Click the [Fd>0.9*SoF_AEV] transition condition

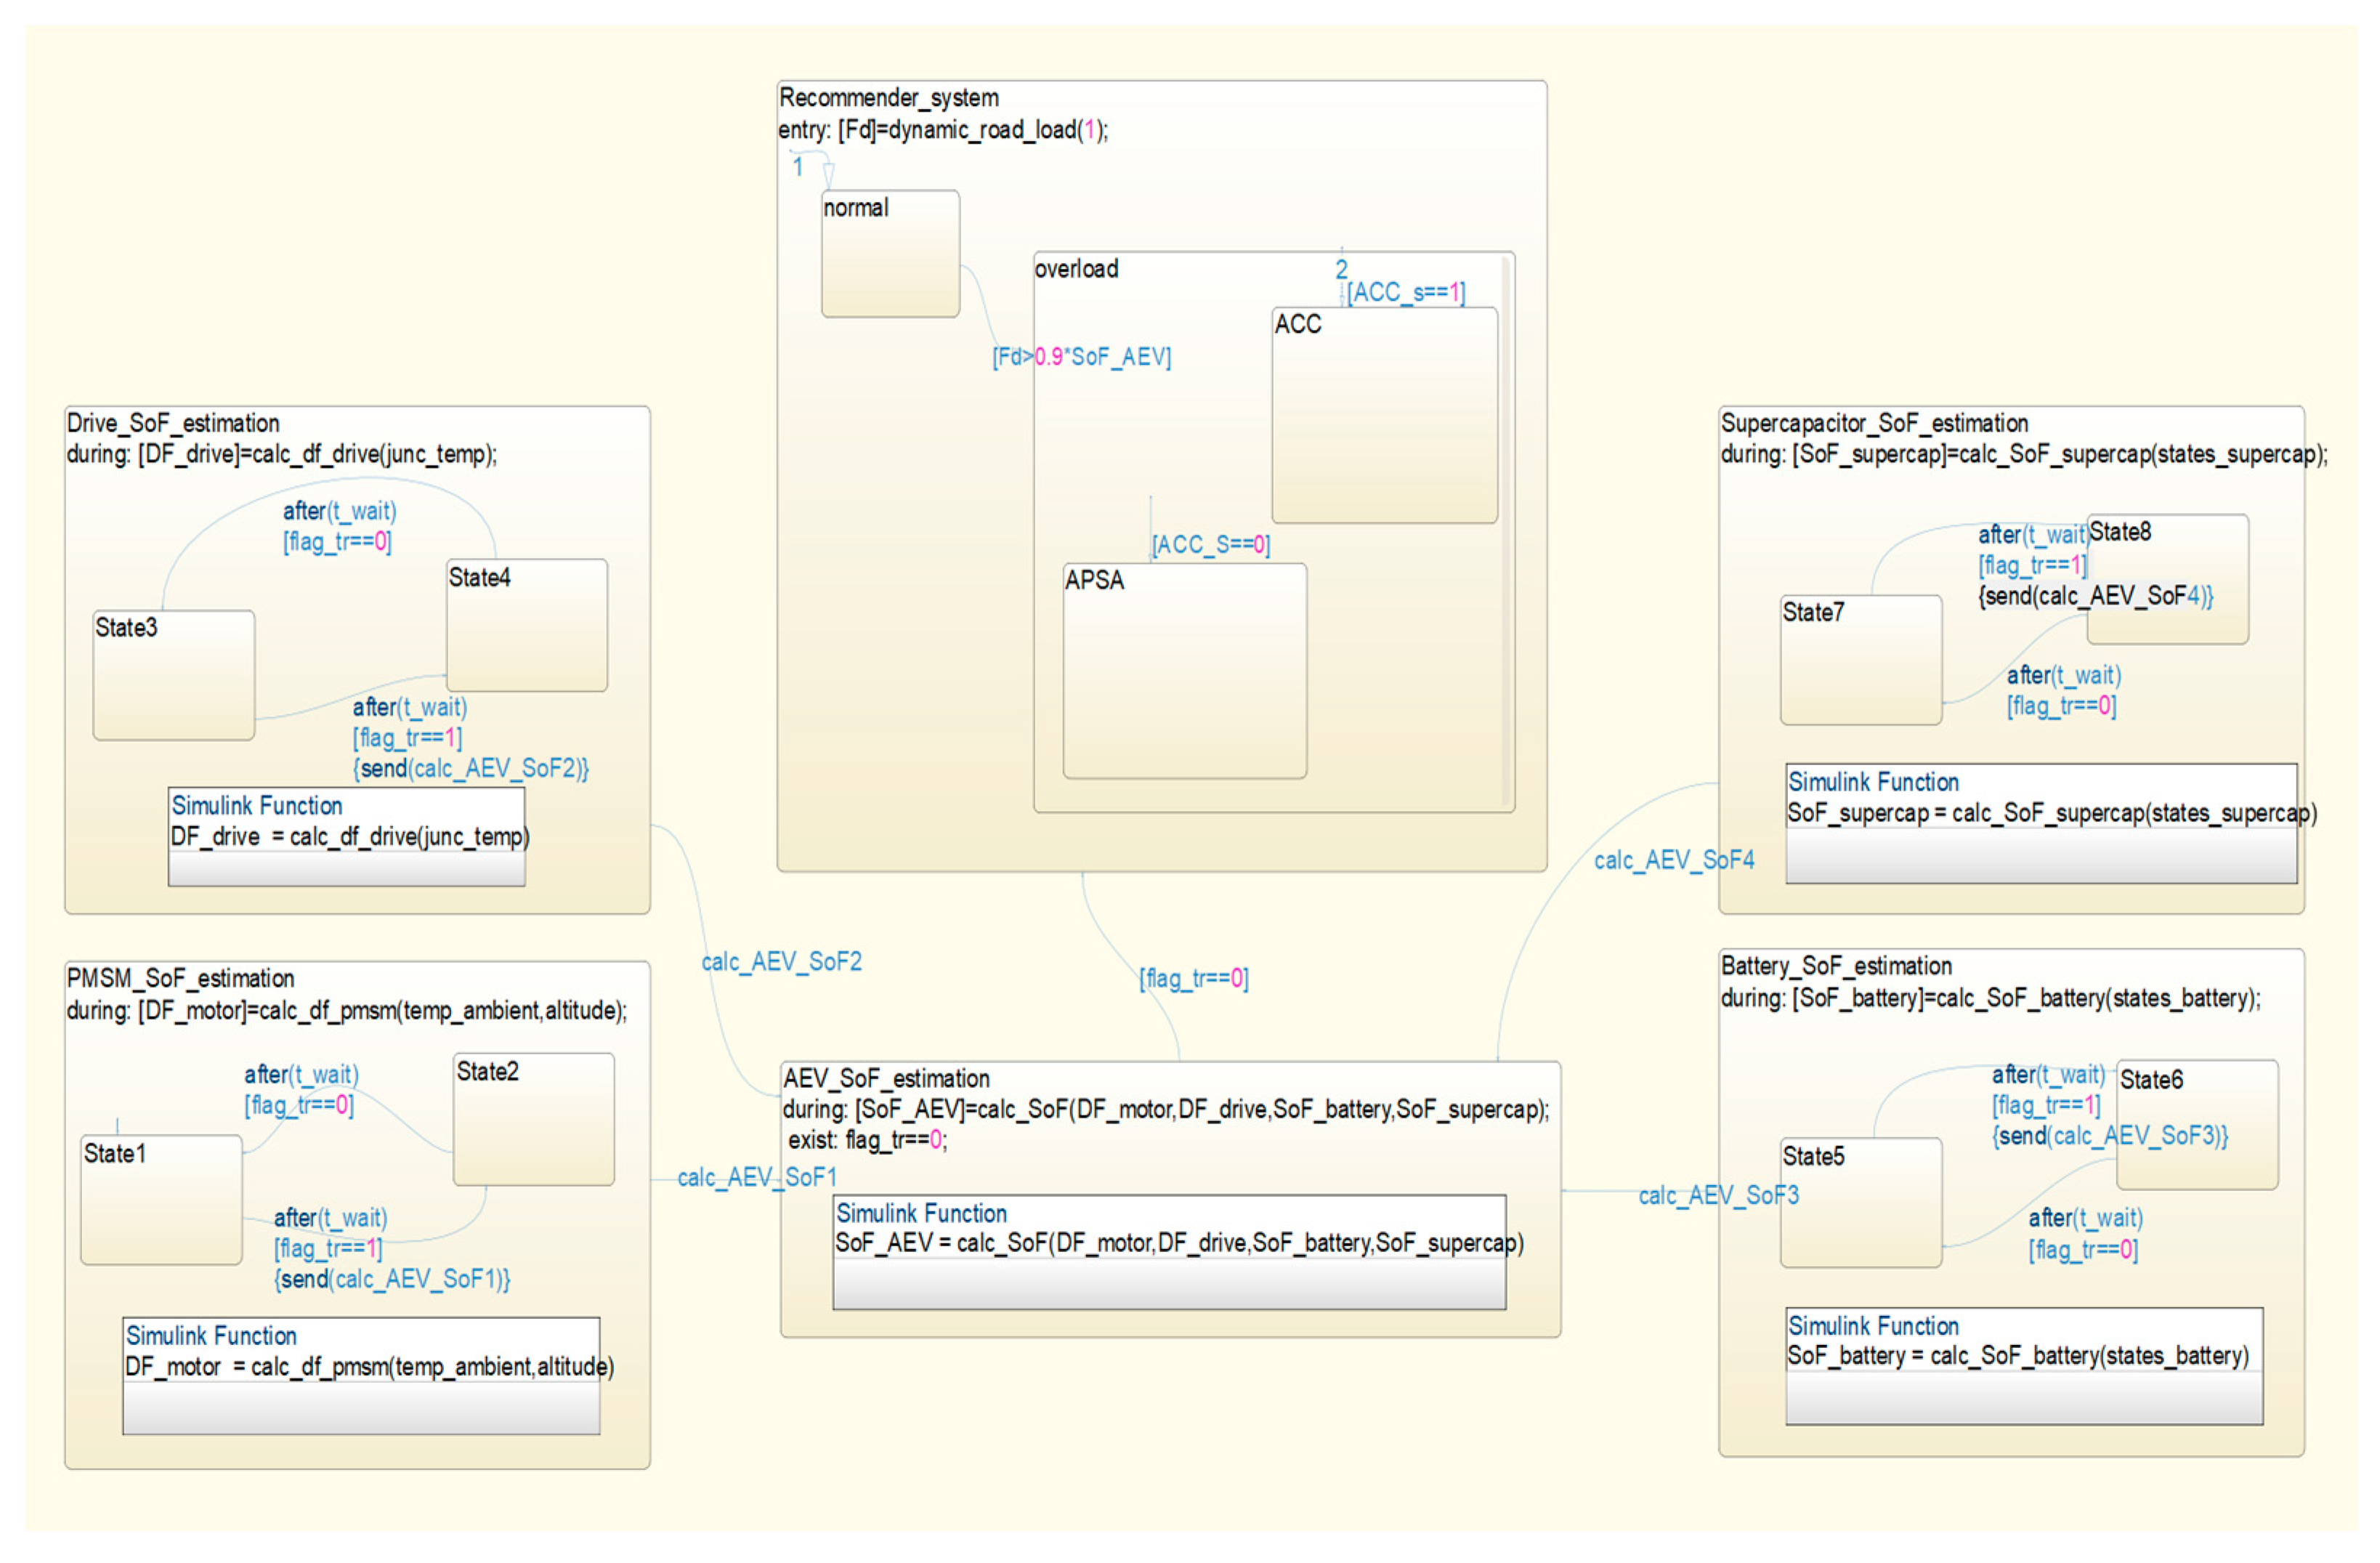click(1081, 357)
